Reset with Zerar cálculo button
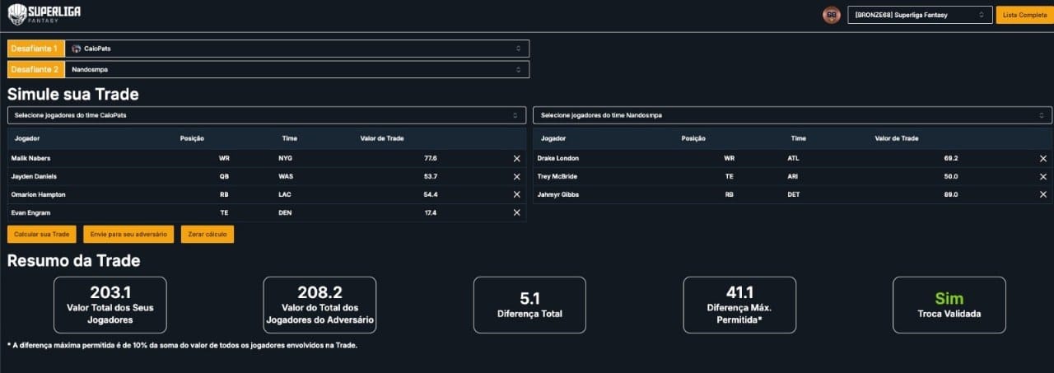The image size is (1054, 373). pos(208,235)
